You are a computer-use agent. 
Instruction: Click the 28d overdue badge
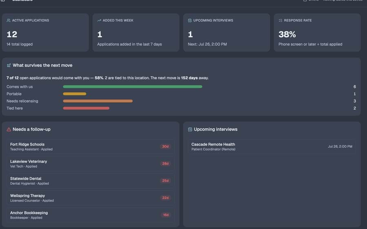166,163
